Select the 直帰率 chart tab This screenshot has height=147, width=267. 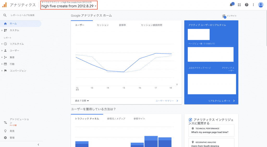coord(123,25)
